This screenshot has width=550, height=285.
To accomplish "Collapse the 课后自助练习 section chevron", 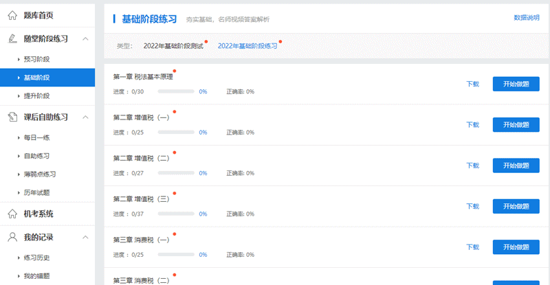I will [x=85, y=117].
